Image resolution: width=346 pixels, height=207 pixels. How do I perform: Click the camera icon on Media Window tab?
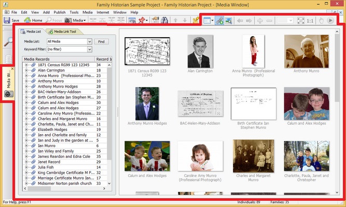coord(8,94)
